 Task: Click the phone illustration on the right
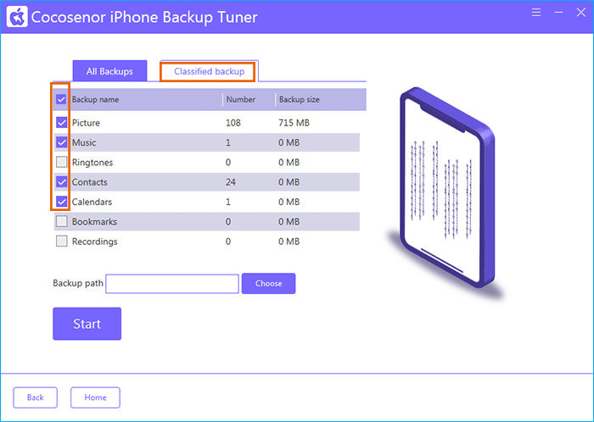coord(447,187)
